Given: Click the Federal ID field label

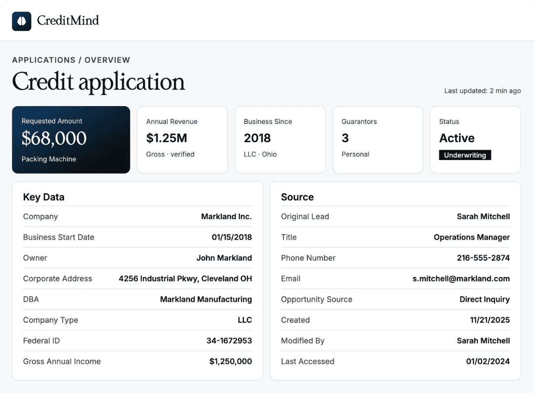Looking at the screenshot, I should (41, 341).
